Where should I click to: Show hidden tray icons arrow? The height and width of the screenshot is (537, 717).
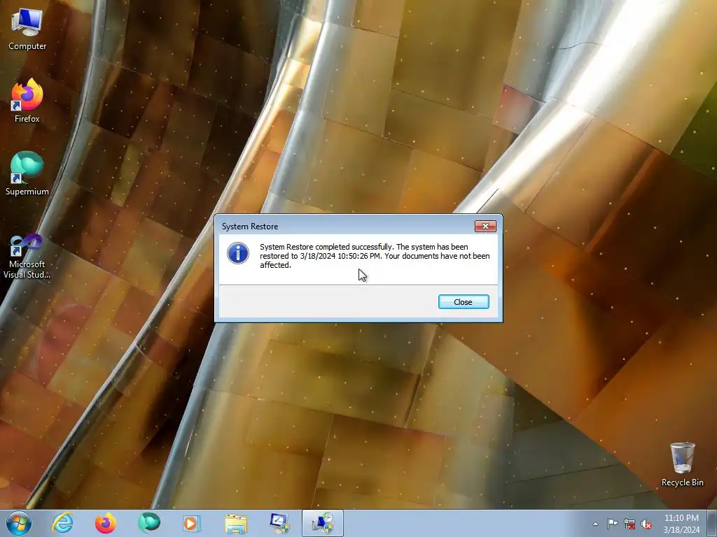pos(595,524)
